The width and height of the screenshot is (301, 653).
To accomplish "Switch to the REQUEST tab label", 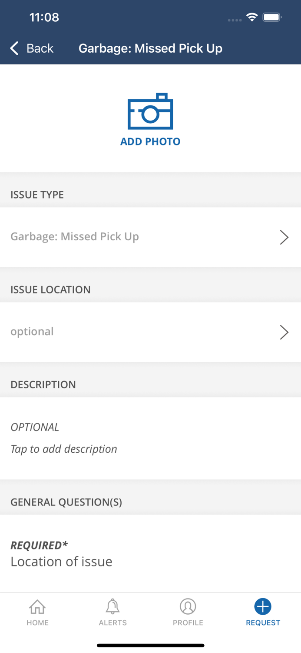I will (263, 623).
